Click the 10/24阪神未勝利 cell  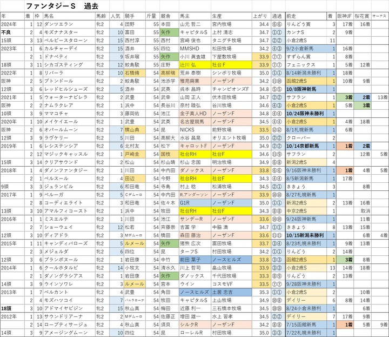tap(305, 114)
